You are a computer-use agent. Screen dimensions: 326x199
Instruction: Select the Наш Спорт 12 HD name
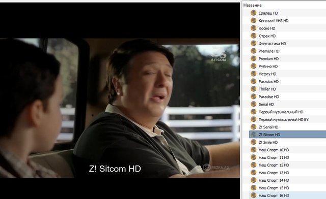tap(274, 165)
